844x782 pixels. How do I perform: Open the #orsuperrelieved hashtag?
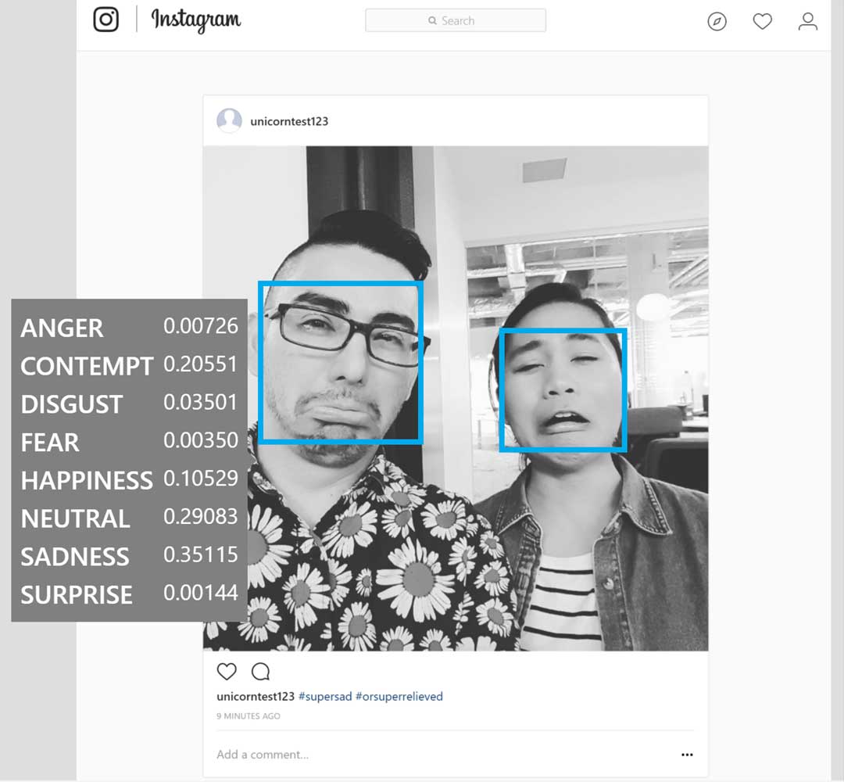pos(399,696)
